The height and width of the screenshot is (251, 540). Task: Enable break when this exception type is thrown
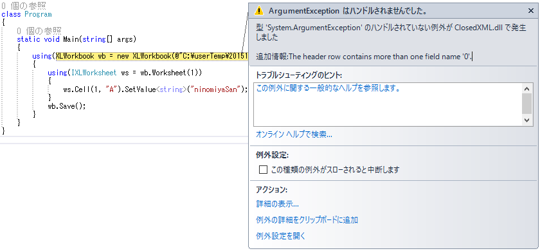pyautogui.click(x=263, y=170)
